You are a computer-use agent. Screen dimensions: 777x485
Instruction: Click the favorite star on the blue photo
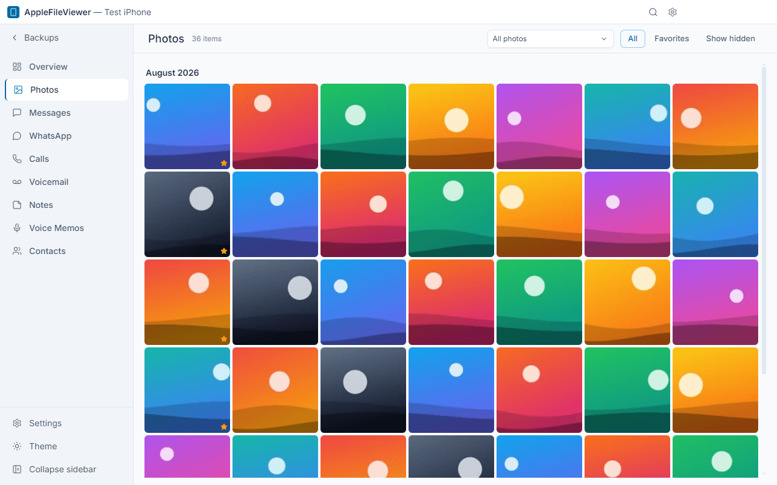pyautogui.click(x=224, y=163)
